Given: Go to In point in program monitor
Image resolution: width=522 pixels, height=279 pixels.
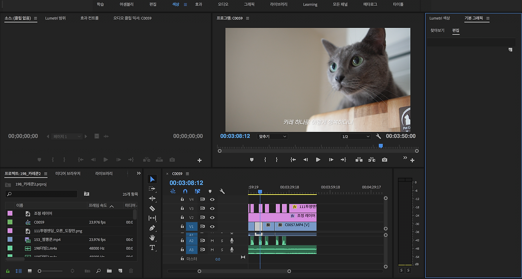Looking at the screenshot, I should coord(293,160).
